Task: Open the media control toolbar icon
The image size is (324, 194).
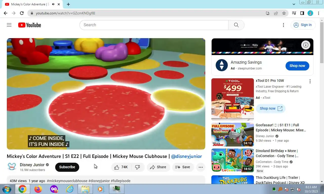Action: (x=294, y=13)
